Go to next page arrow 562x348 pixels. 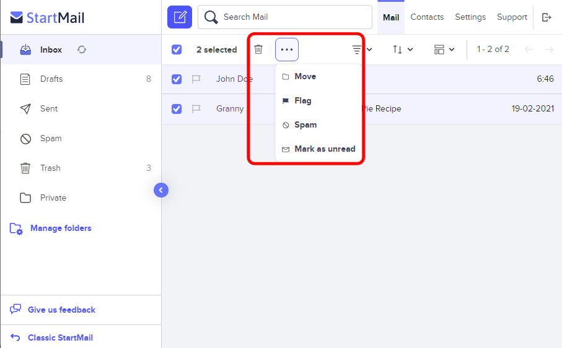pos(549,50)
